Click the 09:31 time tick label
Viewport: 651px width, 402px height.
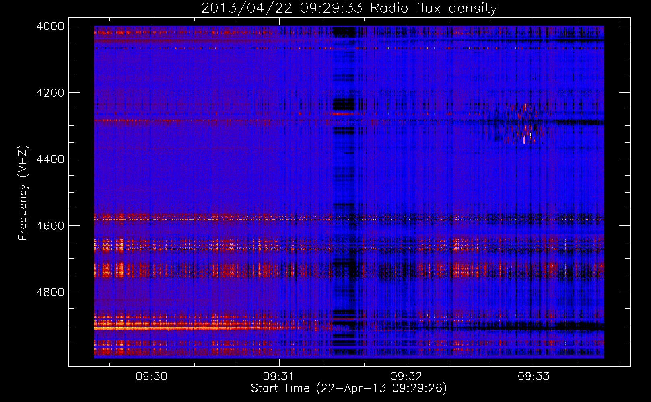(279, 377)
